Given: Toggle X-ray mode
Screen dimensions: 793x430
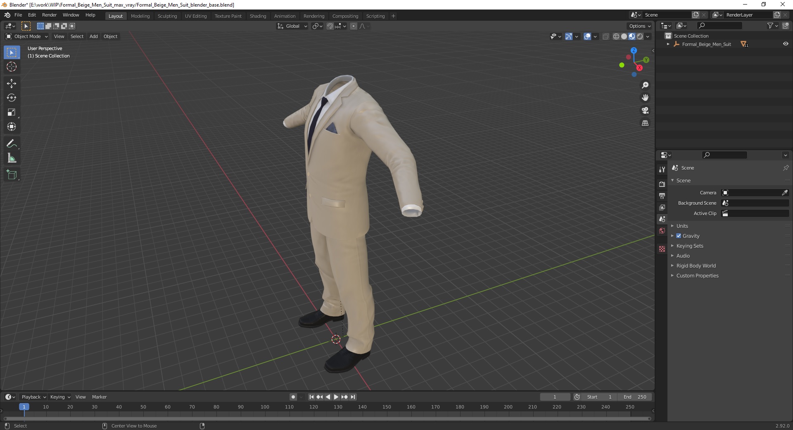Looking at the screenshot, I should [606, 36].
